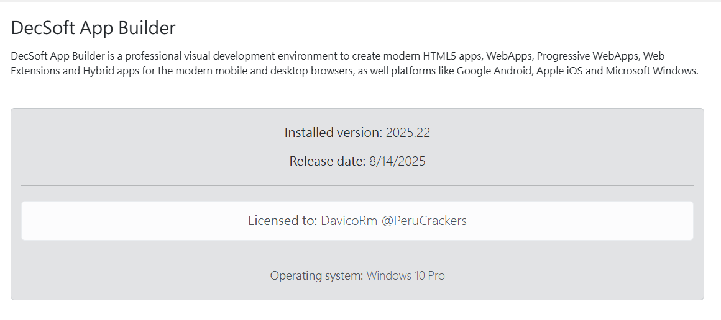Click the separator line above Operating system
721x320 pixels.
pyautogui.click(x=357, y=256)
